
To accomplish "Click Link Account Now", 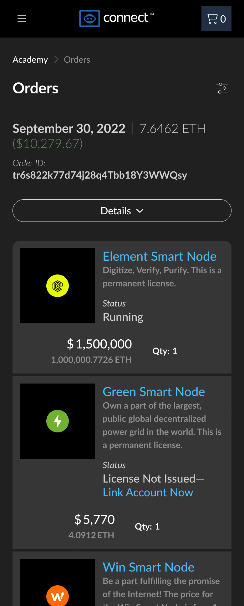I will pyautogui.click(x=148, y=493).
